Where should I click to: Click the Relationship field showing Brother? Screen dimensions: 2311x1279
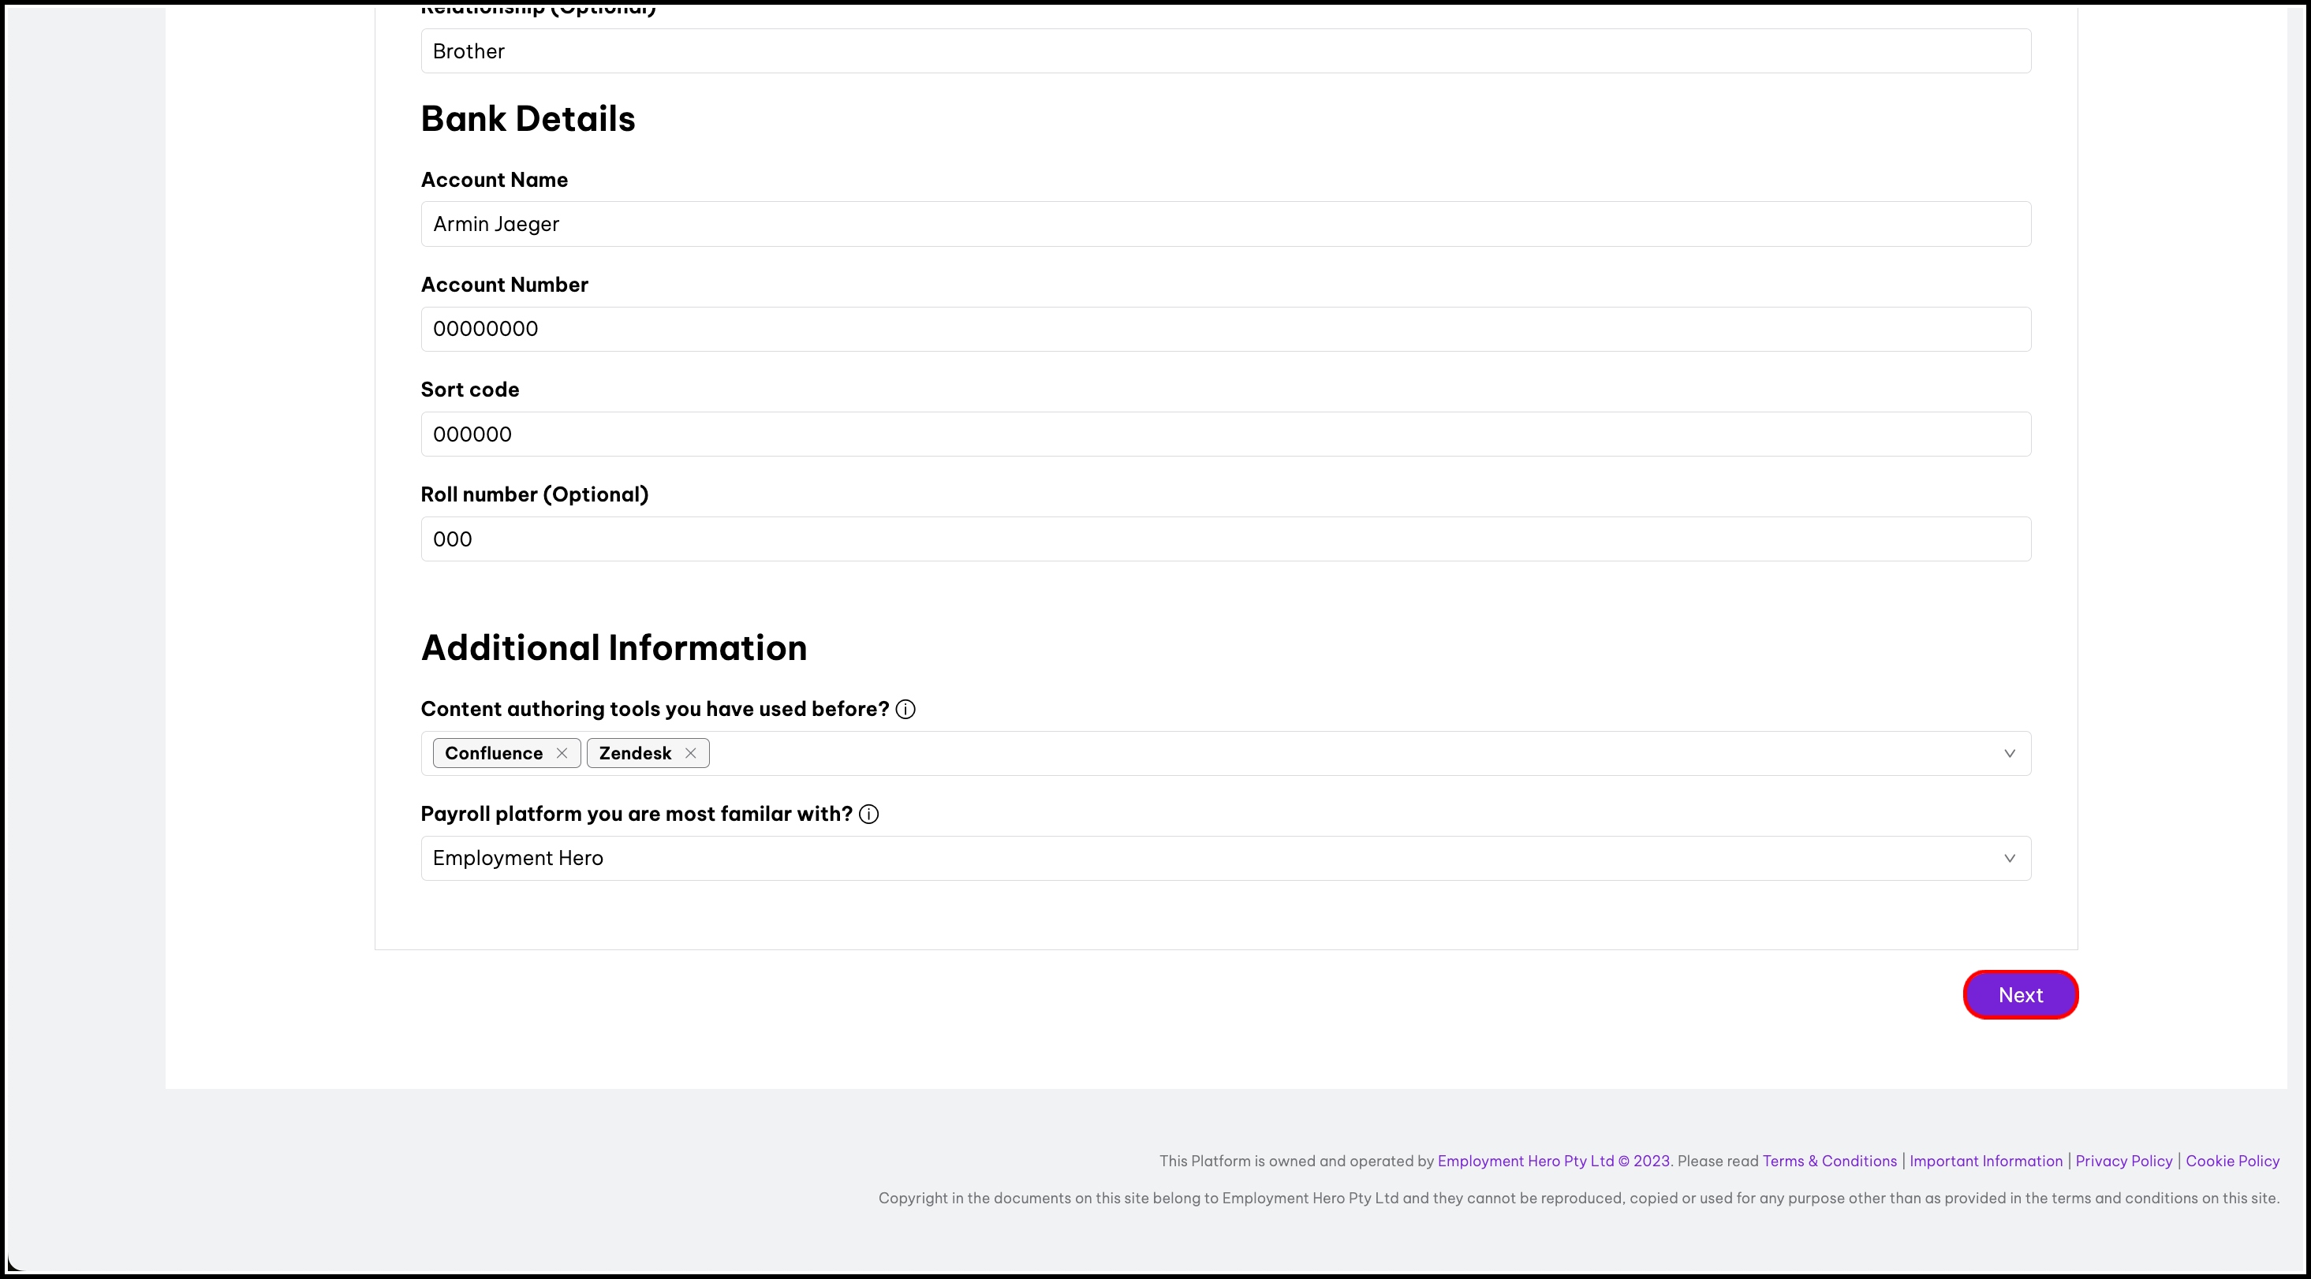click(1225, 51)
